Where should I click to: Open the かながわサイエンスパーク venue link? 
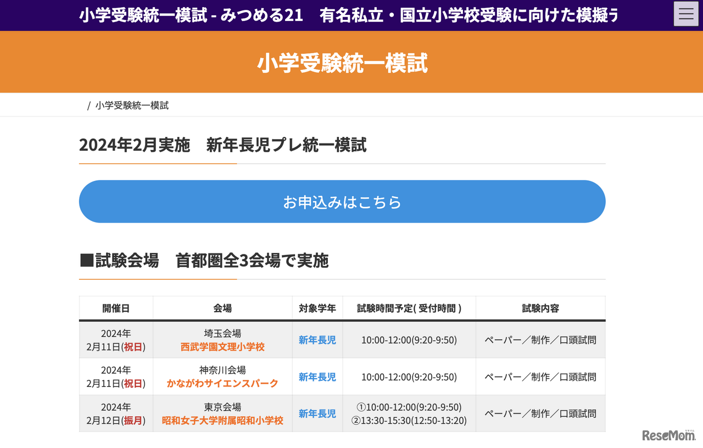tap(222, 384)
